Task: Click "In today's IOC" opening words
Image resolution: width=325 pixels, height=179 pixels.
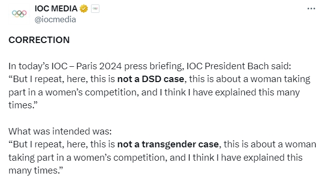Action: coord(38,66)
